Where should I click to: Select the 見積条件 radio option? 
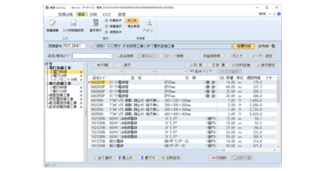click(x=107, y=31)
